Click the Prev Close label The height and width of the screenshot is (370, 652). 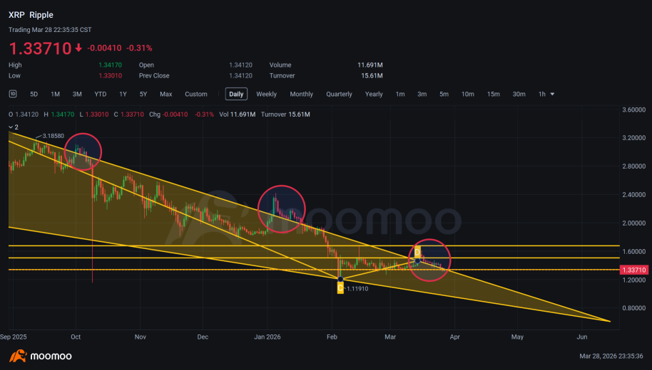pyautogui.click(x=154, y=75)
